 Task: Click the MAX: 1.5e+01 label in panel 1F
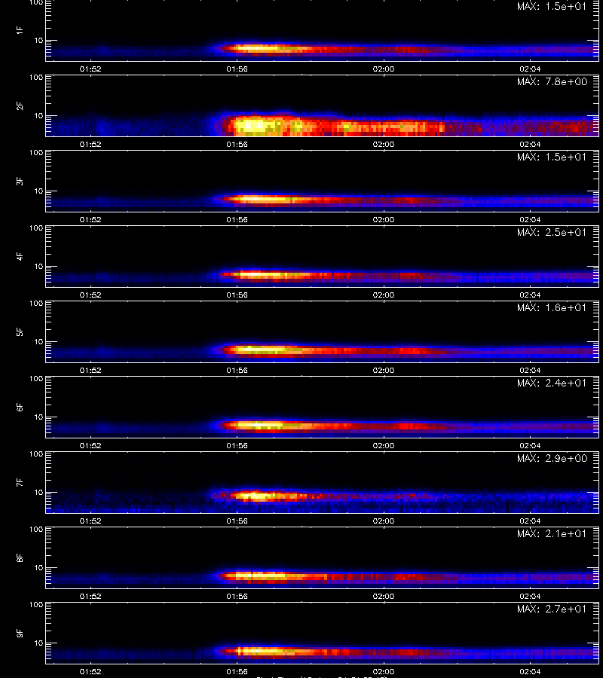tap(552, 6)
